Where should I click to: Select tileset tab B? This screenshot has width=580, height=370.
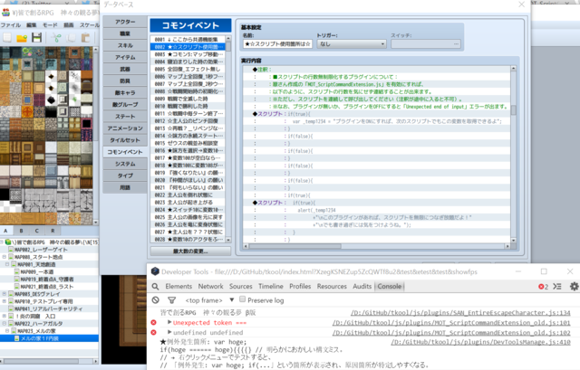pos(21,231)
